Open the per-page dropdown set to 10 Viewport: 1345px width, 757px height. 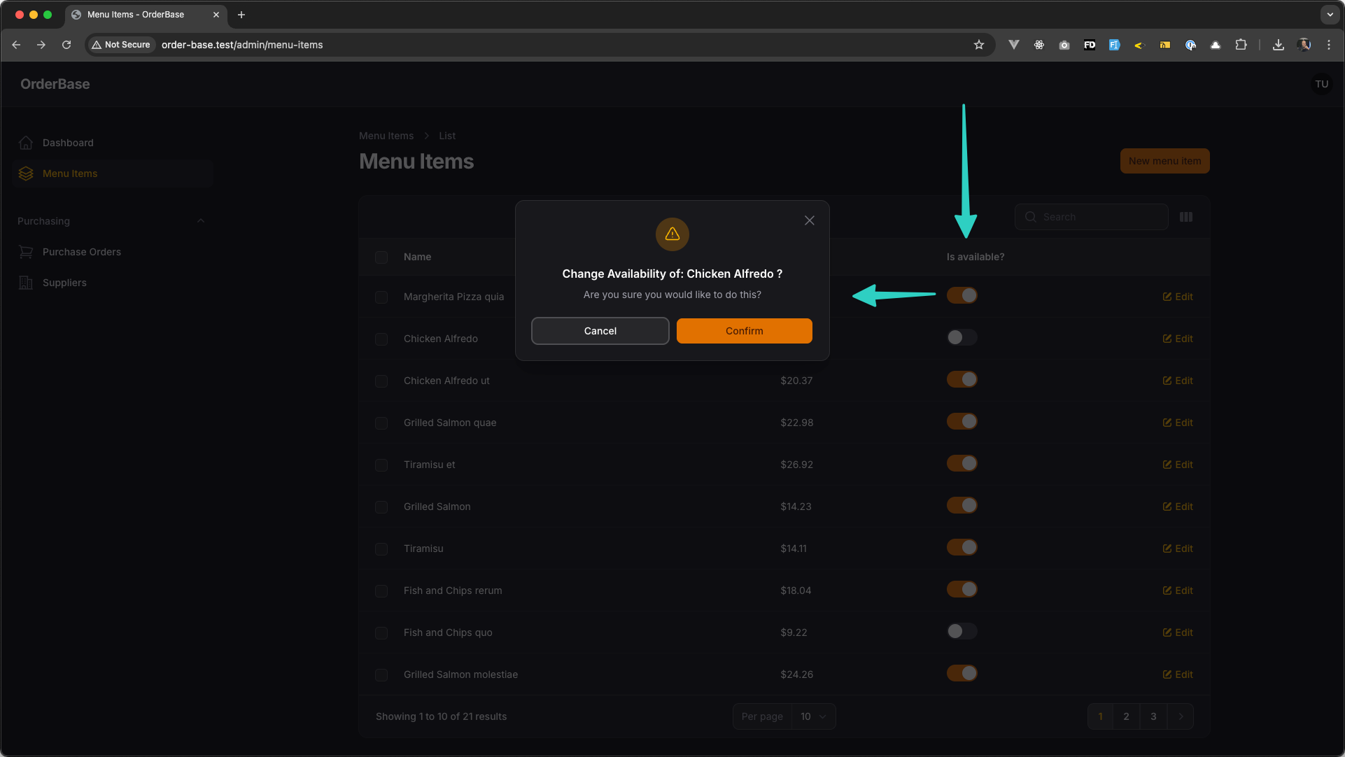[813, 716]
